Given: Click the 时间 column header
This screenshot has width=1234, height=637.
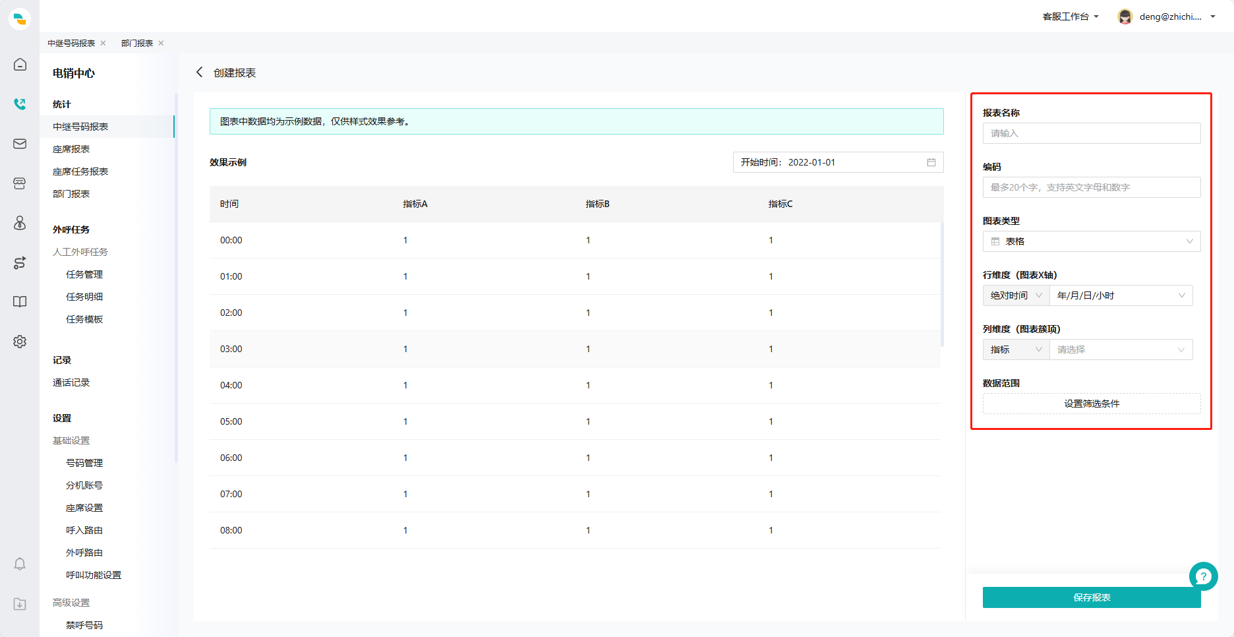Looking at the screenshot, I should coord(229,204).
